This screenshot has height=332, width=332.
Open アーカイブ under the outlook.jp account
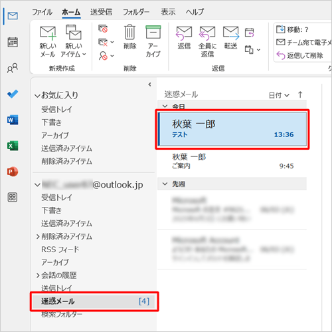(x=55, y=262)
